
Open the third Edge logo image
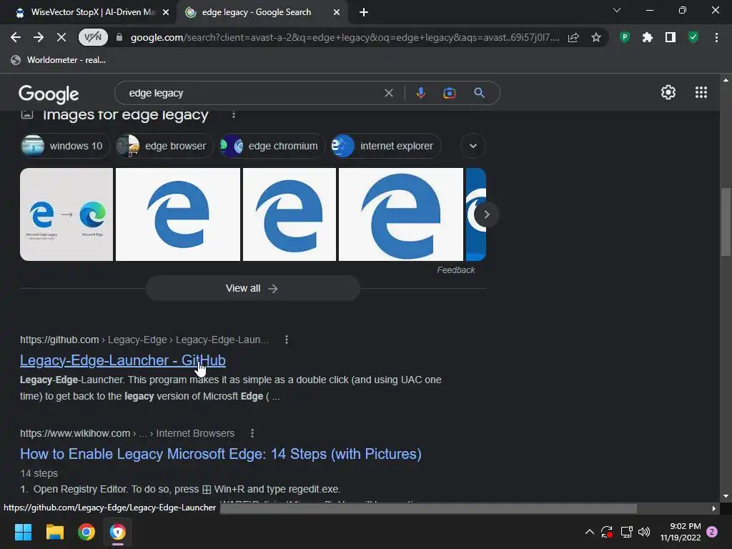[x=290, y=214]
